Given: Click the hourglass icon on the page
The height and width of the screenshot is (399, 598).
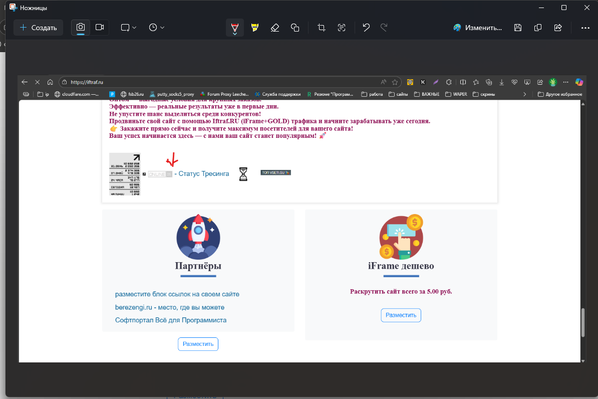Looking at the screenshot, I should point(243,174).
